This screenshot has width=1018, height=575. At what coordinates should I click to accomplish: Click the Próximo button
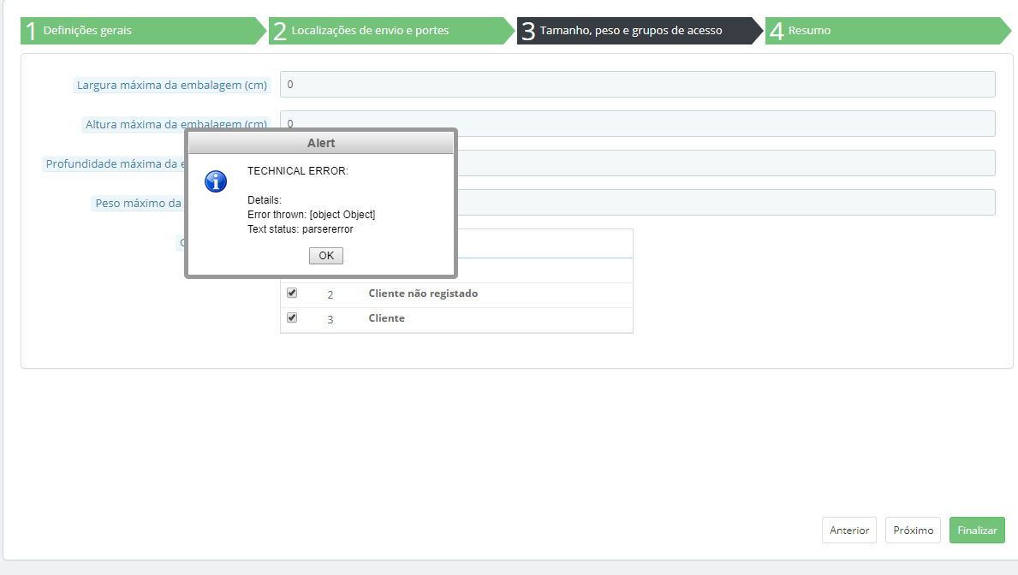[x=913, y=531]
